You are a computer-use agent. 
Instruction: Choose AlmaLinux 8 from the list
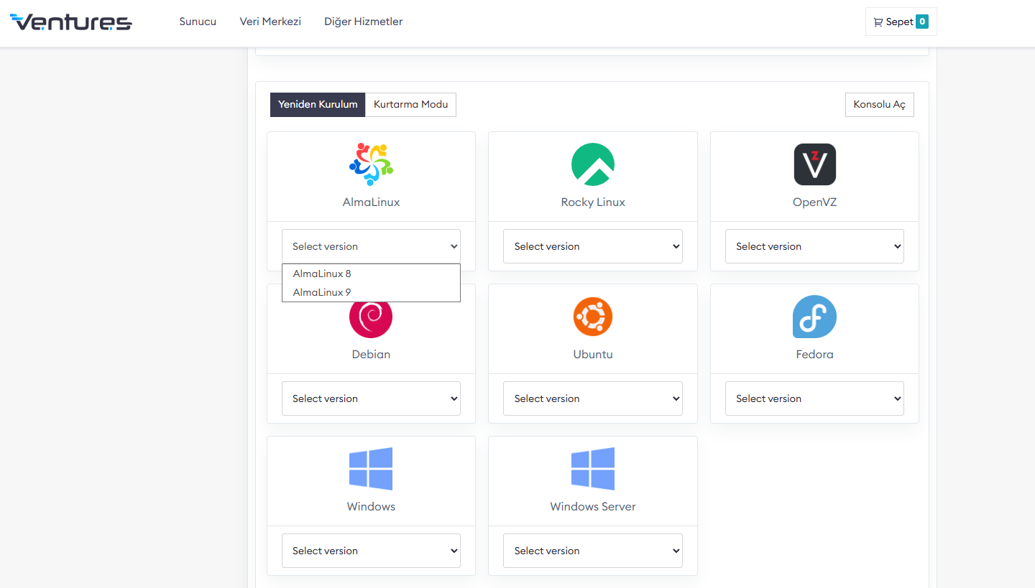(x=371, y=274)
